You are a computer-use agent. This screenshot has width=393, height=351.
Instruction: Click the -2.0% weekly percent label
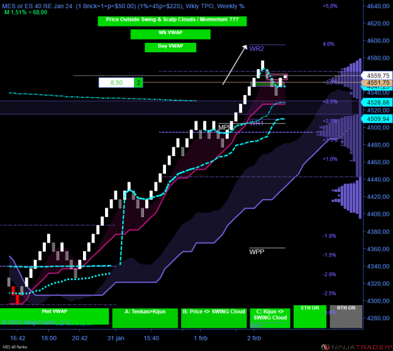tap(329, 274)
